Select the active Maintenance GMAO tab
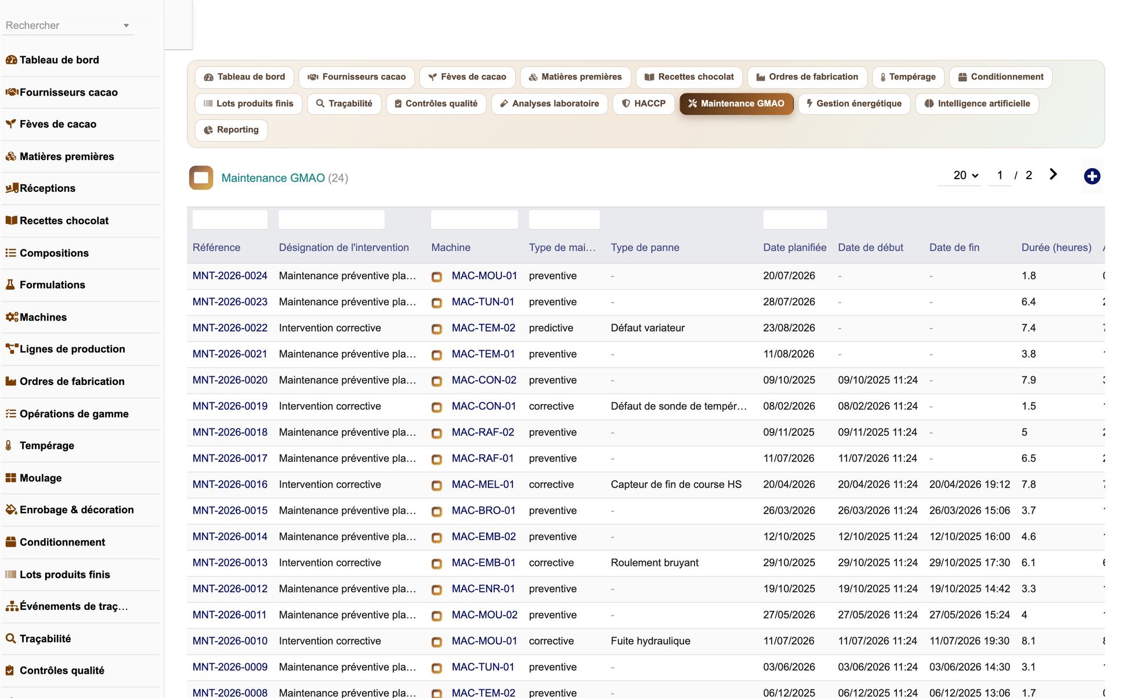The image size is (1129, 698). pos(736,104)
